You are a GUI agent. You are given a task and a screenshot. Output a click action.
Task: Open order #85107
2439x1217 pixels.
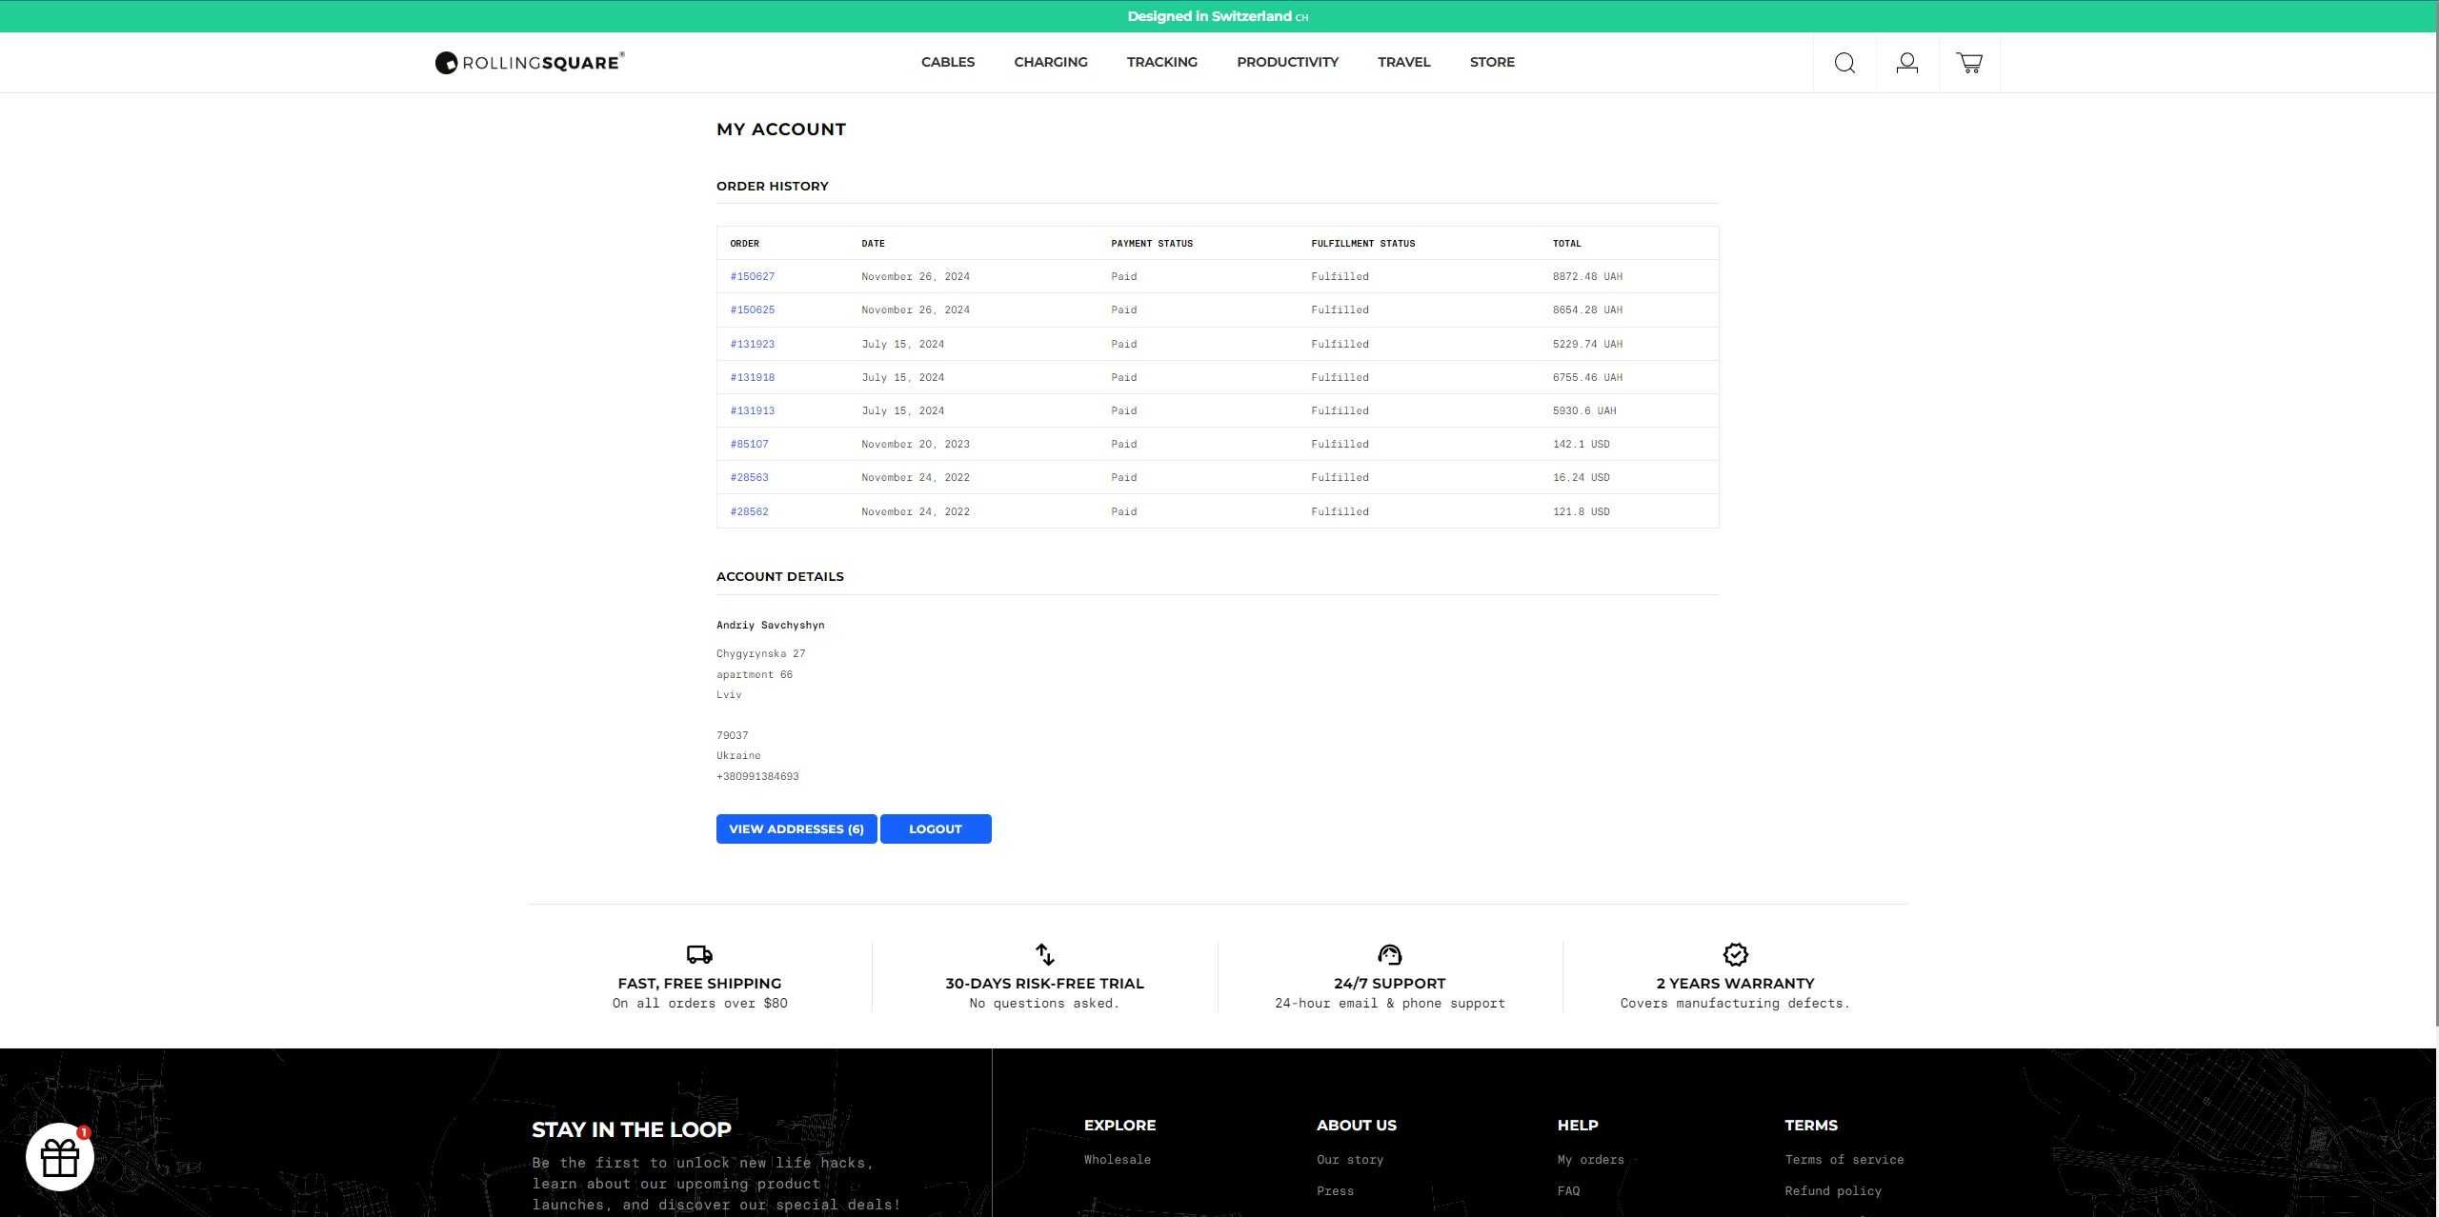click(749, 444)
